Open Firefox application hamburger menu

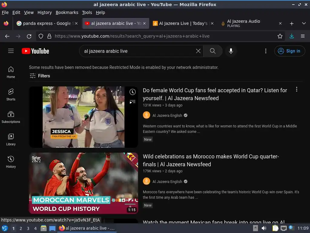click(x=302, y=36)
